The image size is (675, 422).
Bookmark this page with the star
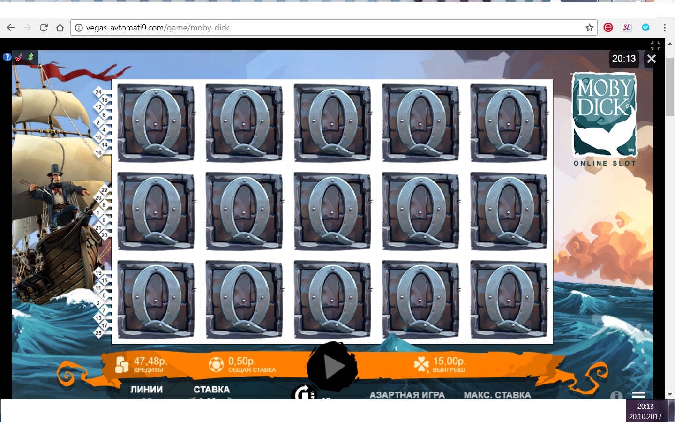click(590, 28)
